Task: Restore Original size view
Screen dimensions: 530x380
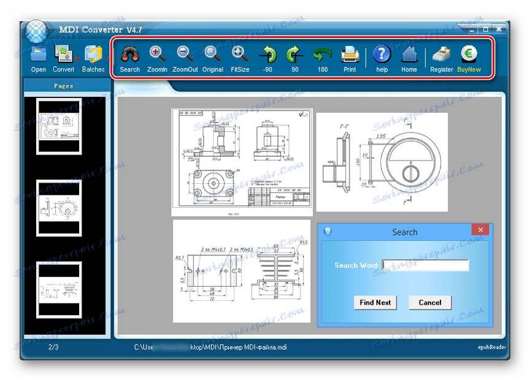Action: click(213, 59)
